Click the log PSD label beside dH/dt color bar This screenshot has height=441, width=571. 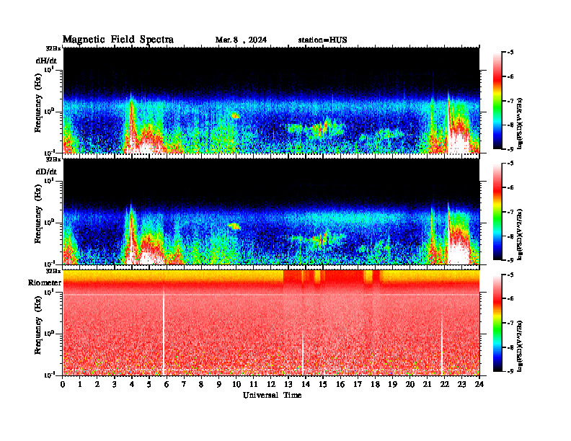pyautogui.click(x=520, y=123)
